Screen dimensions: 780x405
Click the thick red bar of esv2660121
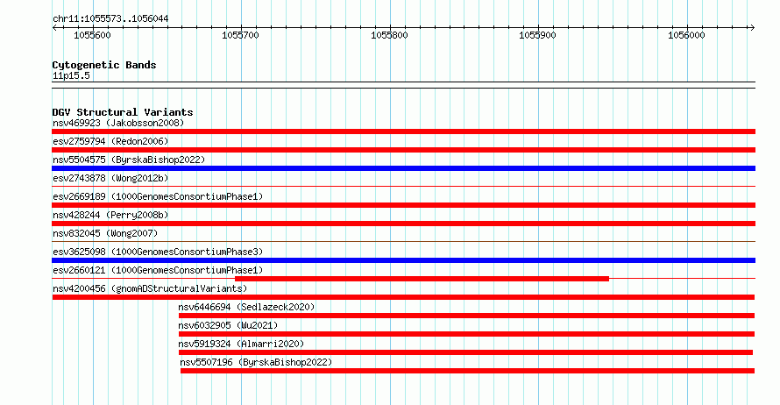point(422,279)
